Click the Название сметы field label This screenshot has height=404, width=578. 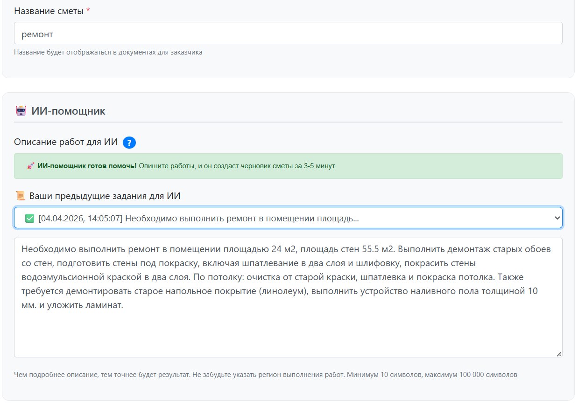pyautogui.click(x=49, y=11)
